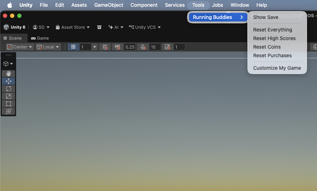
Task: Open the Assets menu
Action: pyautogui.click(x=79, y=5)
